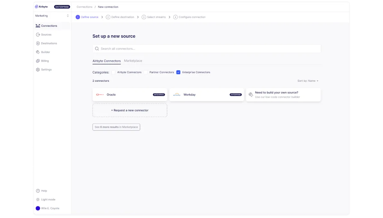Screen dimensions: 383x218
Task: Open the Marketing workspace switcher
Action: (x=52, y=16)
